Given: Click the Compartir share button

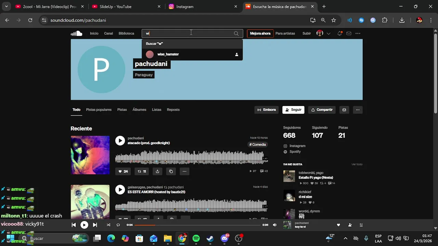Looking at the screenshot, I should [322, 110].
